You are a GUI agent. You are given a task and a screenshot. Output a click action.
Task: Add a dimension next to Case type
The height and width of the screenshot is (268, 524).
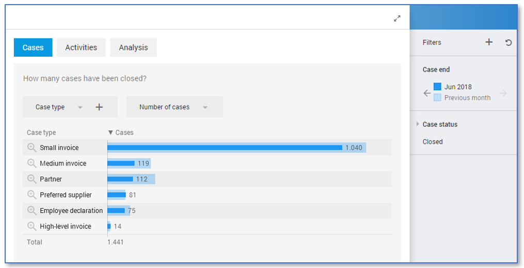pos(99,107)
